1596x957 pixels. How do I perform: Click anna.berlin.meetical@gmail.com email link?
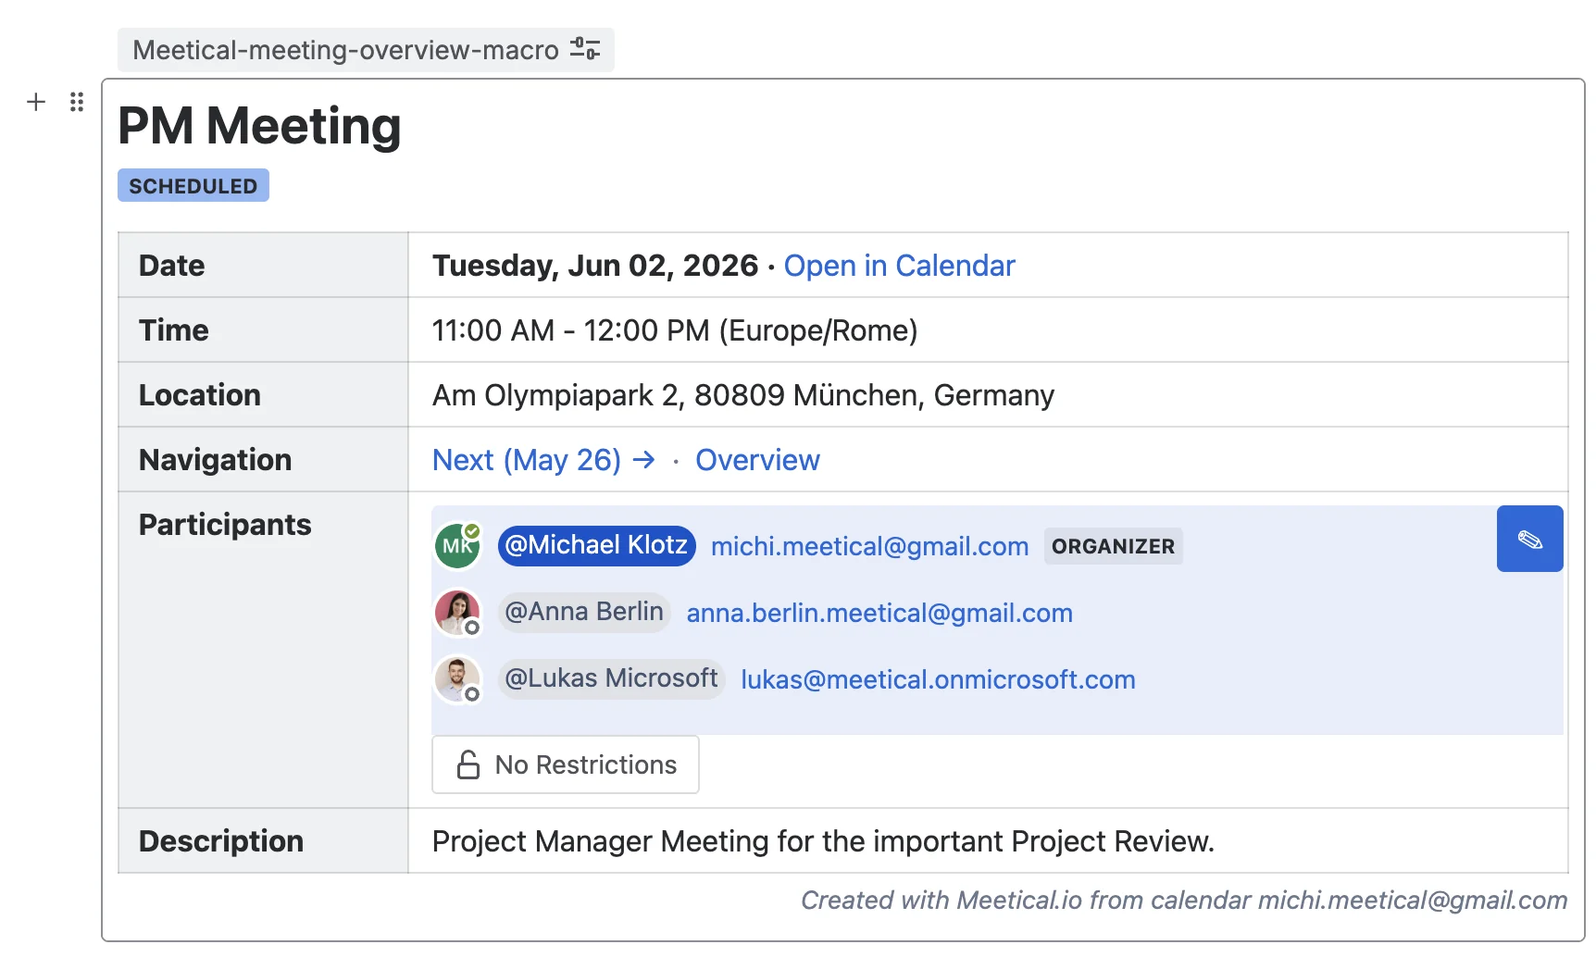coord(879,613)
